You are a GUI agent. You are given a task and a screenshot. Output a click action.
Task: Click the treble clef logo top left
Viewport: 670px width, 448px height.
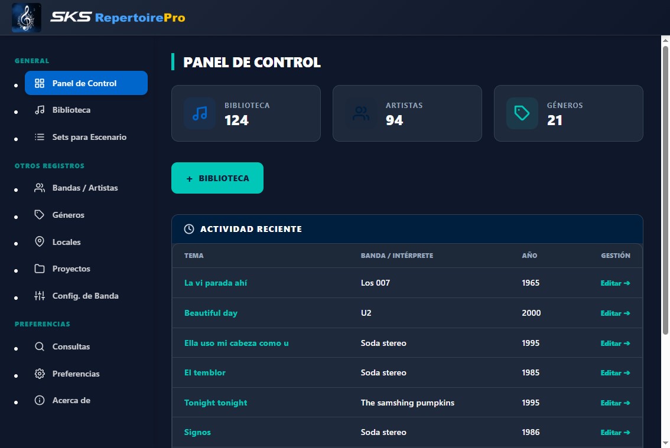25,17
